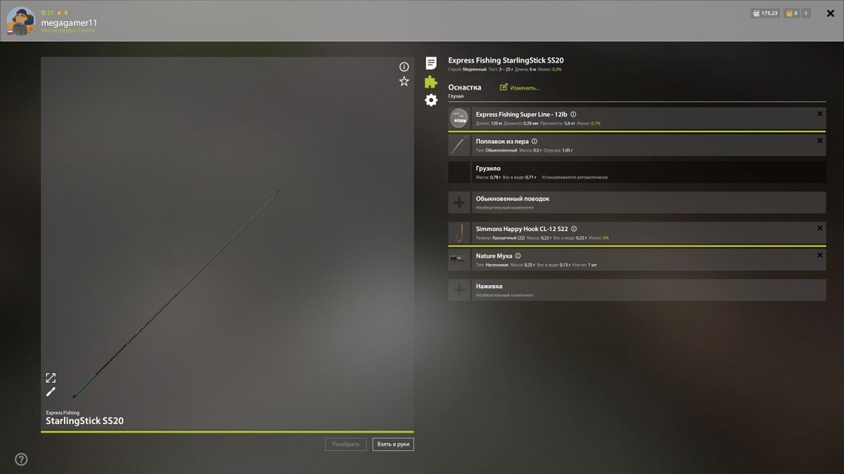
Task: Add a leader via the Обыкновенный поводок plus icon
Action: point(459,203)
